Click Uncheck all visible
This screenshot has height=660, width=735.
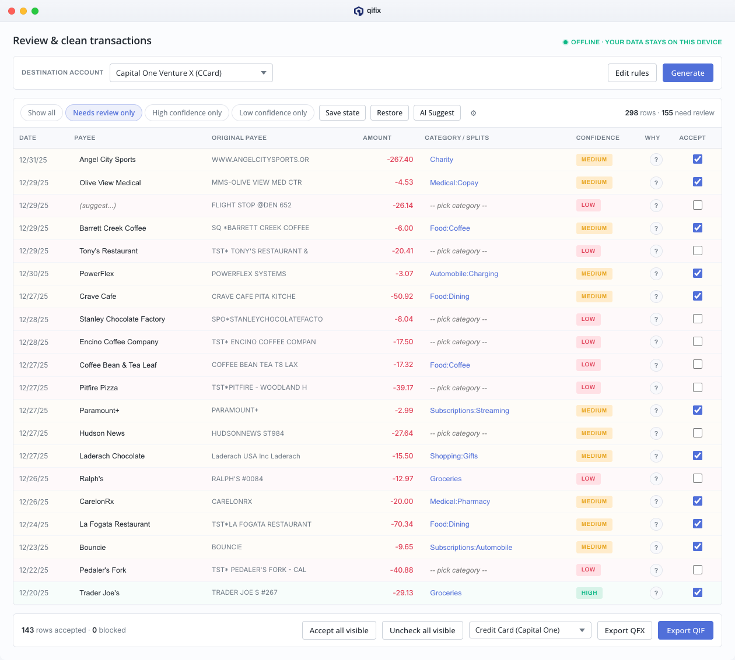coord(422,630)
